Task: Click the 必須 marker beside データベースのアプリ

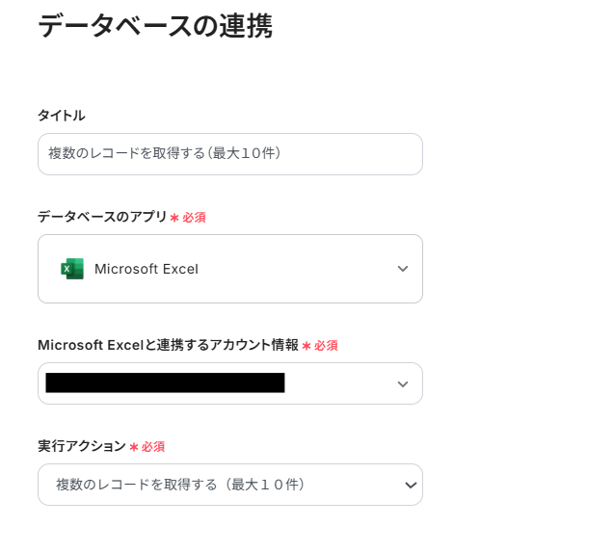Action: click(194, 218)
